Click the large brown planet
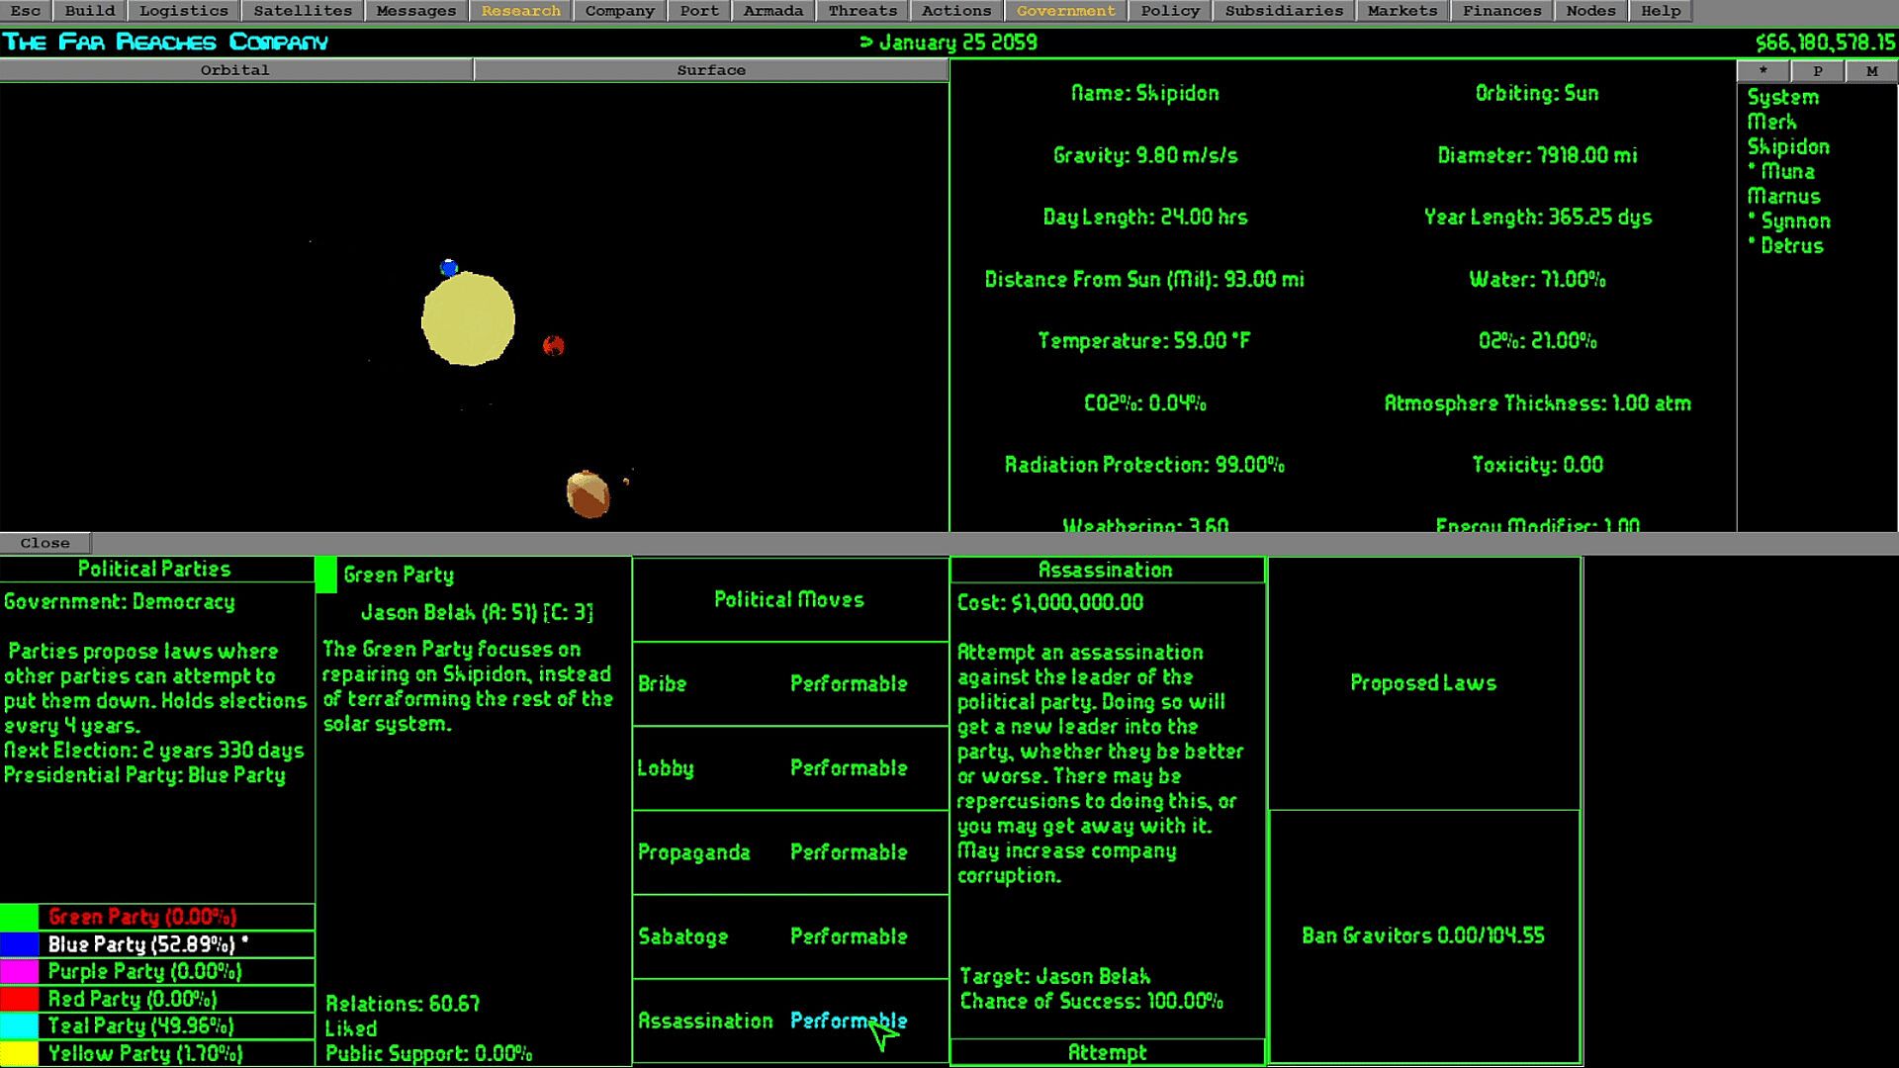 click(x=588, y=494)
